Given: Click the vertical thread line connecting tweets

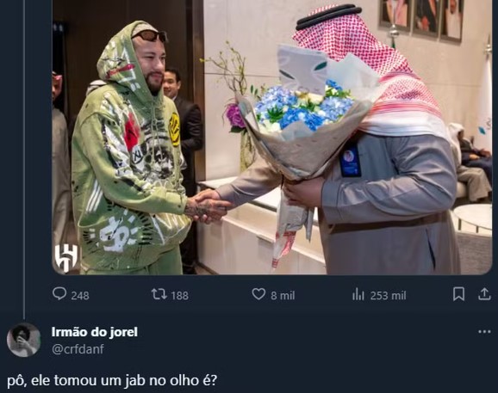Looking at the screenshot, I should [24, 157].
